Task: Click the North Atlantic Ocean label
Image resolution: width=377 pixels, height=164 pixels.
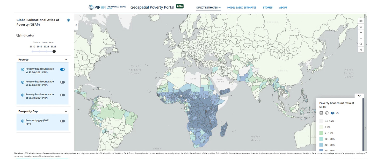Action: pos(135,70)
